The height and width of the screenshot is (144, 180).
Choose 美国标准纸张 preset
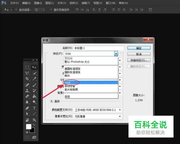(91, 69)
